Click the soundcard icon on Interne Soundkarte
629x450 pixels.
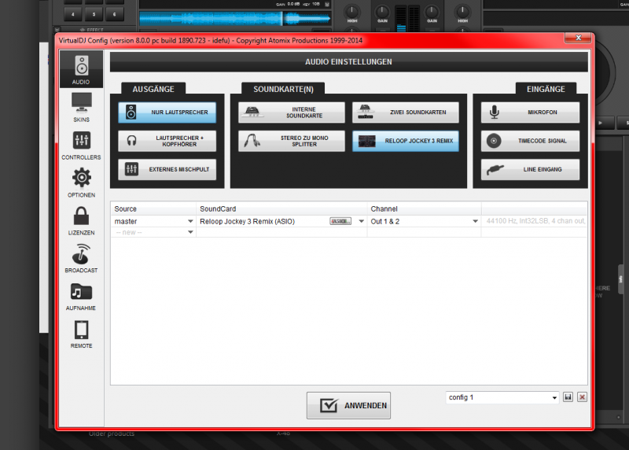tap(252, 112)
